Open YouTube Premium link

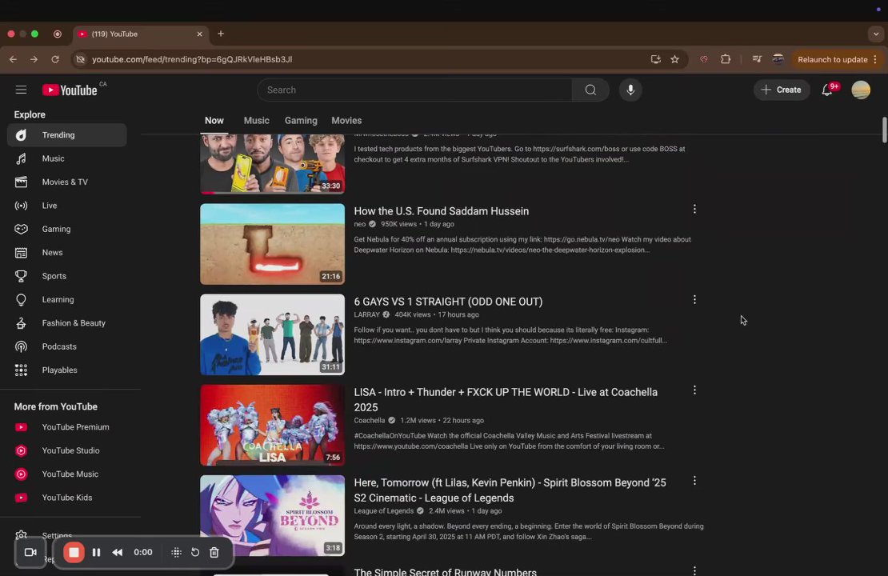click(67, 427)
